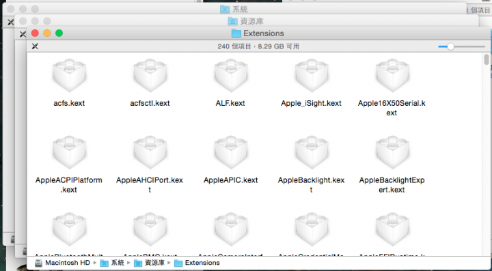Viewport: 492px width, 271px height.
Task: Go to 系統 folder in path bar
Action: click(112, 263)
